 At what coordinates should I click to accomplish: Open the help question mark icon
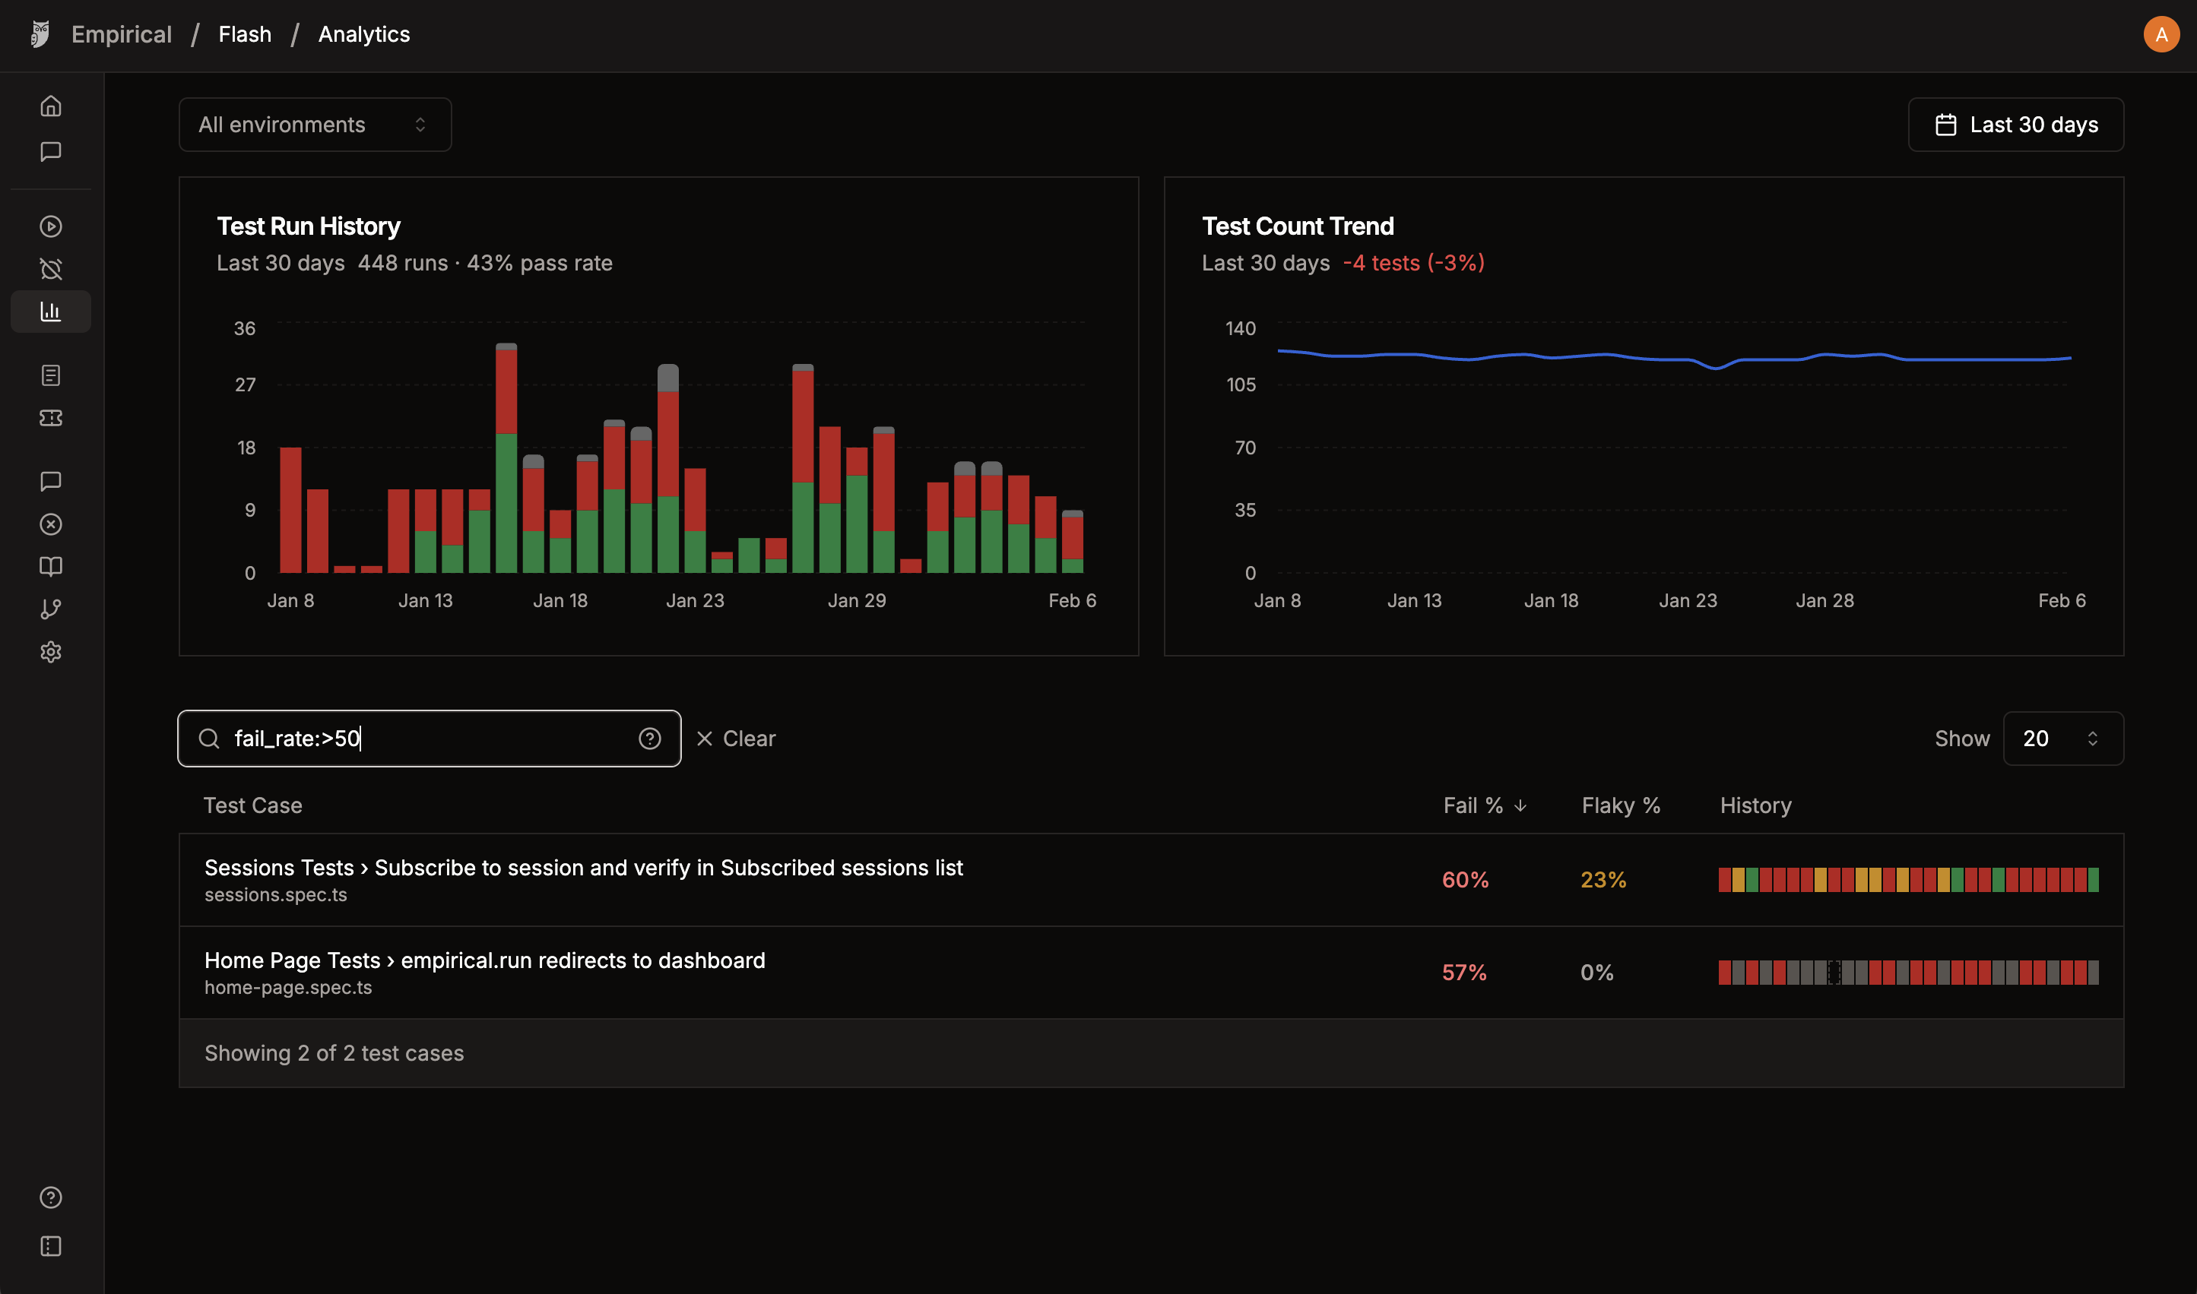[x=49, y=1198]
